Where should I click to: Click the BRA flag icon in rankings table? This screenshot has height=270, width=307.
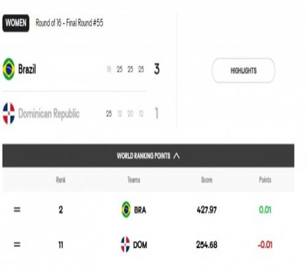click(x=126, y=209)
